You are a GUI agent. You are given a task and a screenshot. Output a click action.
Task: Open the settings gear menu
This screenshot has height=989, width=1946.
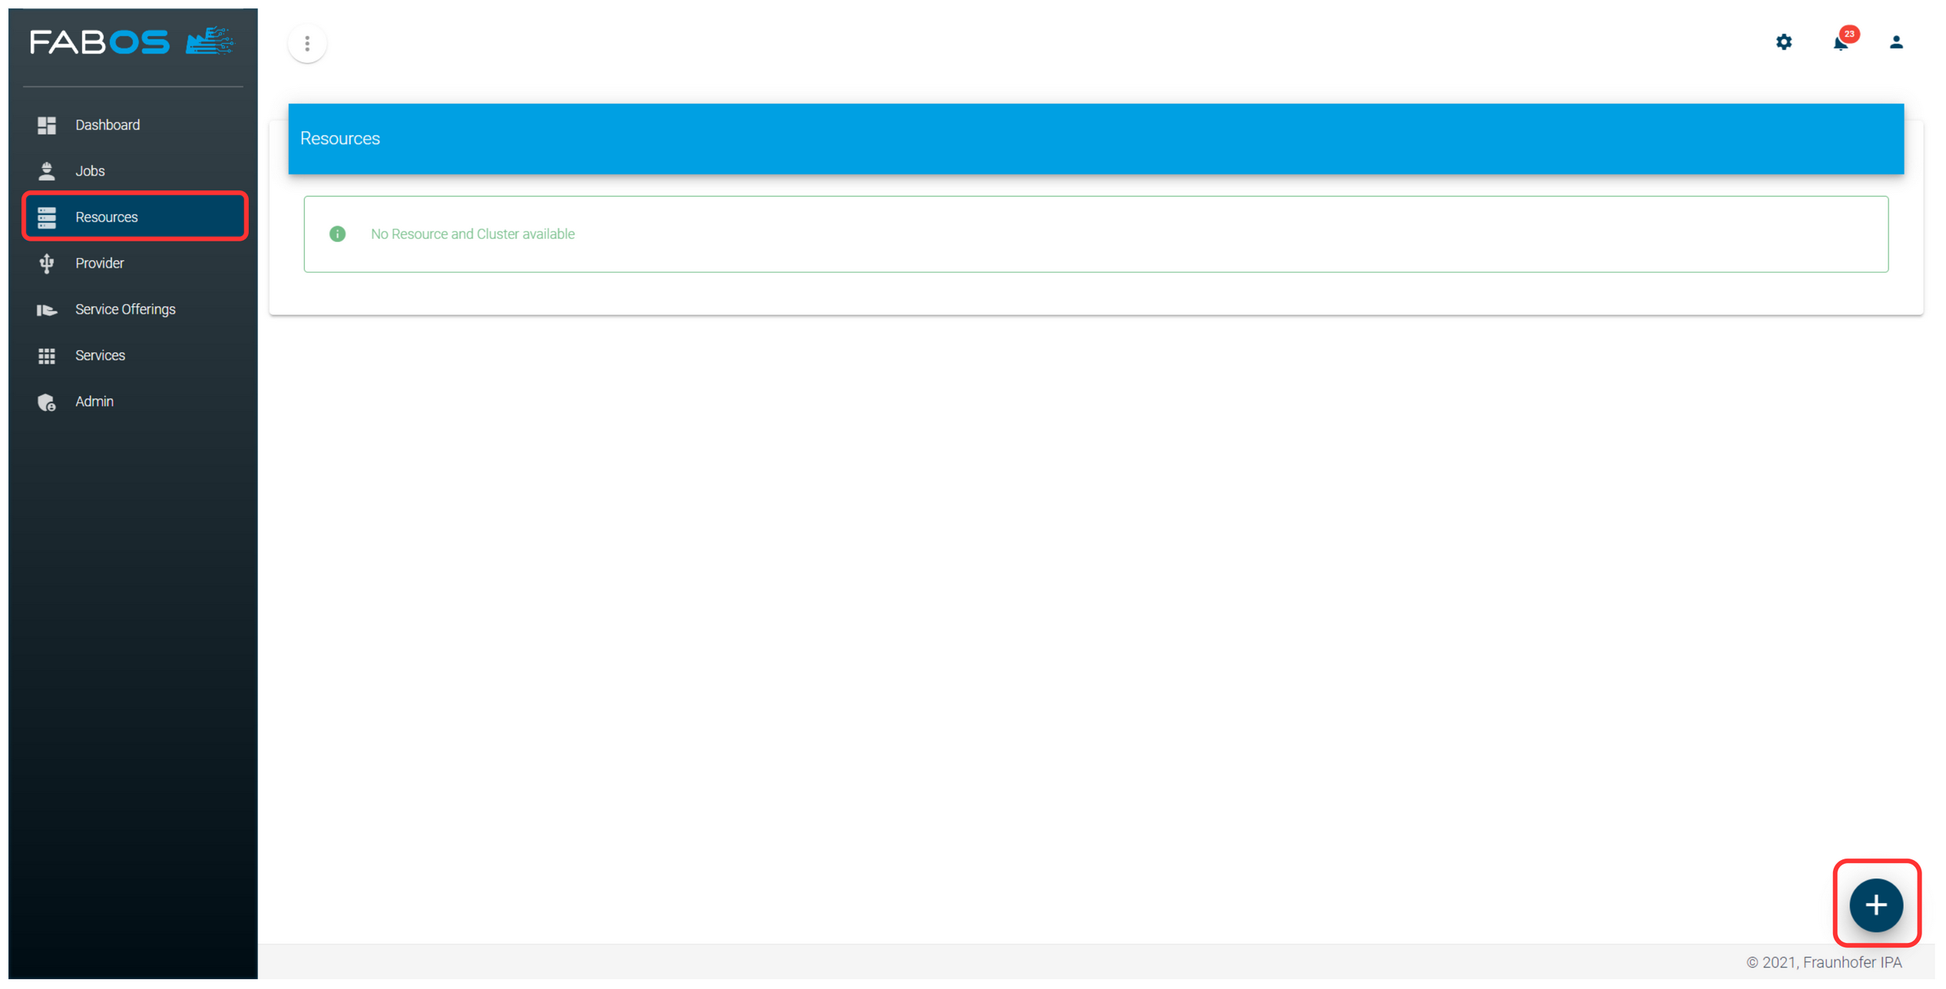point(1782,43)
